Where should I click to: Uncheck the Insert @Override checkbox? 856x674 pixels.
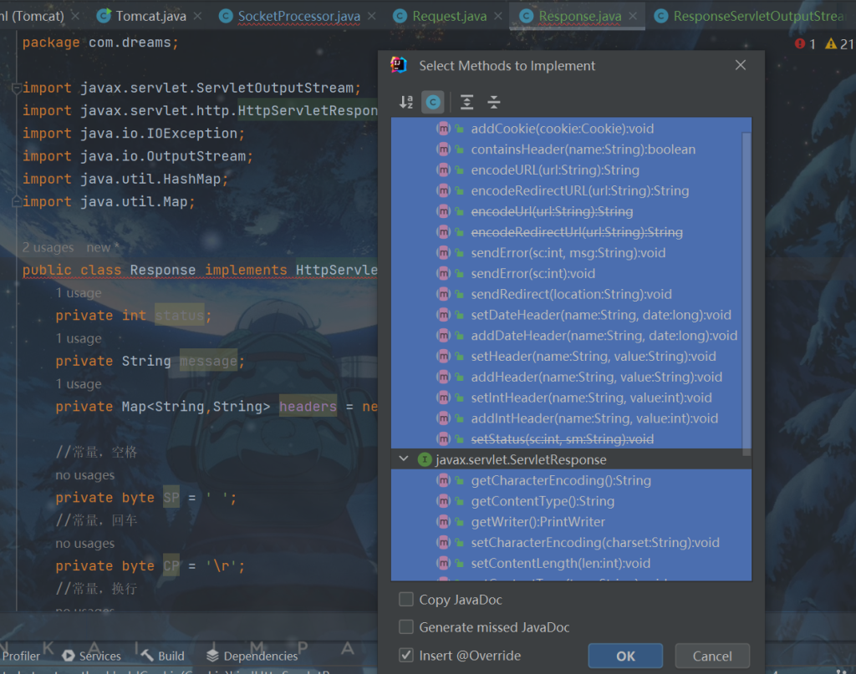point(406,655)
